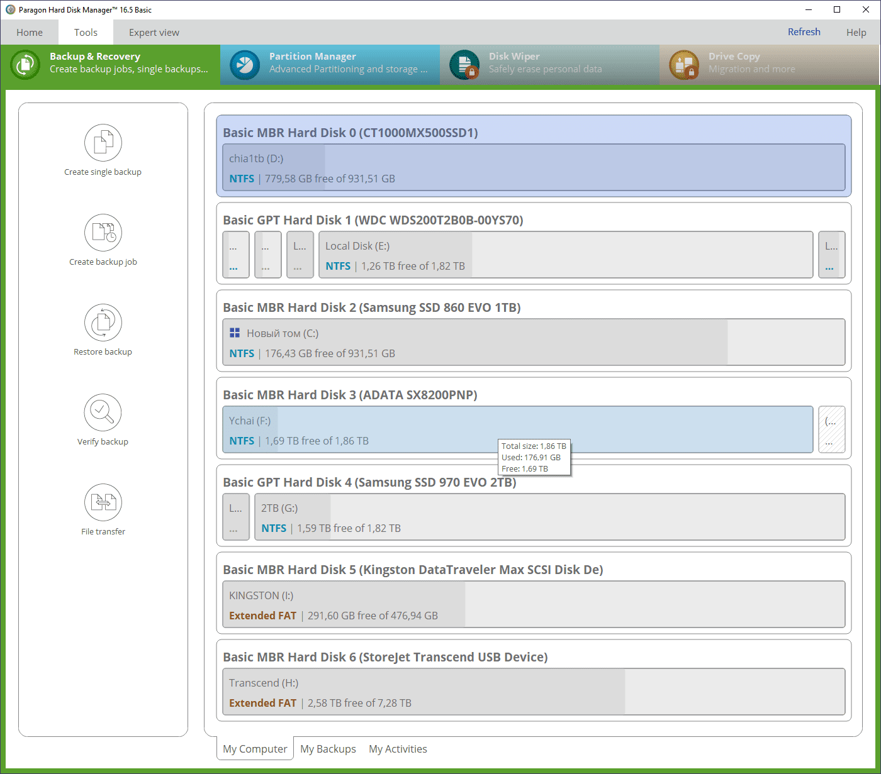Select the Ychai (F:) partition
This screenshot has width=881, height=774.
coord(517,429)
